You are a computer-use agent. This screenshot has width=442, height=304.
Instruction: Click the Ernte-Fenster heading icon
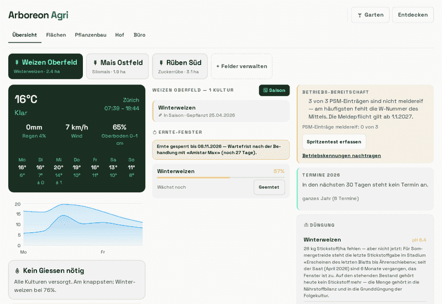pyautogui.click(x=155, y=132)
